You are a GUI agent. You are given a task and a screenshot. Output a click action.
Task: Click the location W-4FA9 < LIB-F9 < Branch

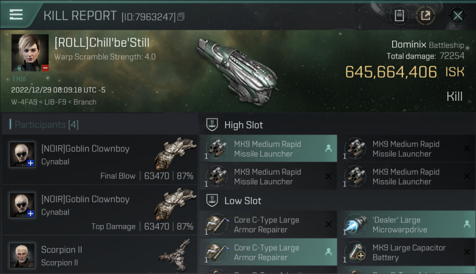pyautogui.click(x=54, y=102)
